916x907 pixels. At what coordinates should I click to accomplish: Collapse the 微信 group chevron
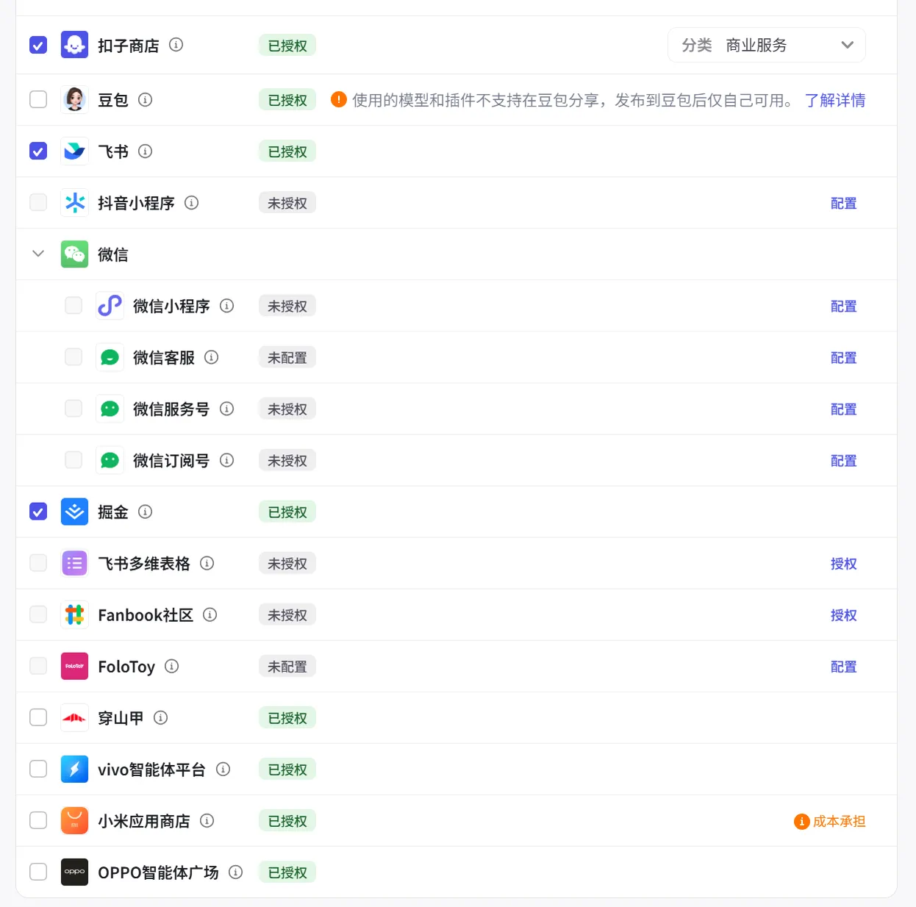[38, 254]
